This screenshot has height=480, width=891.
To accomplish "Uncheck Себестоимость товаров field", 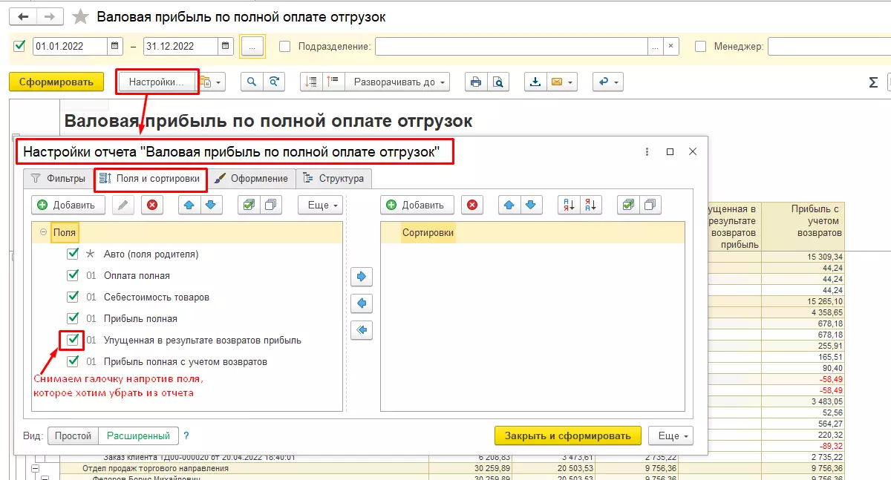I will pos(73,297).
